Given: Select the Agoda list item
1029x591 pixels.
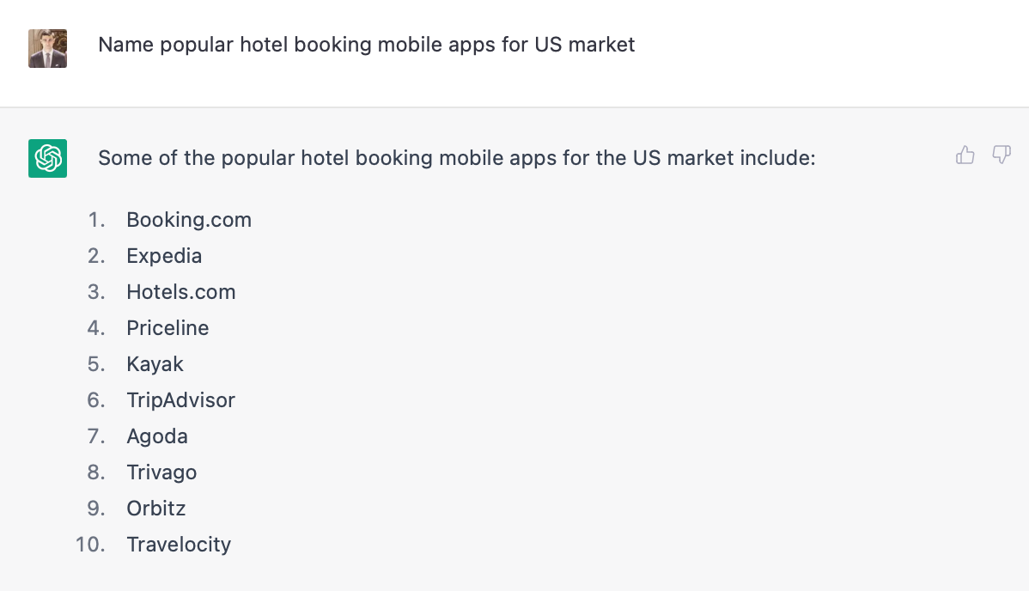Looking at the screenshot, I should pos(157,436).
